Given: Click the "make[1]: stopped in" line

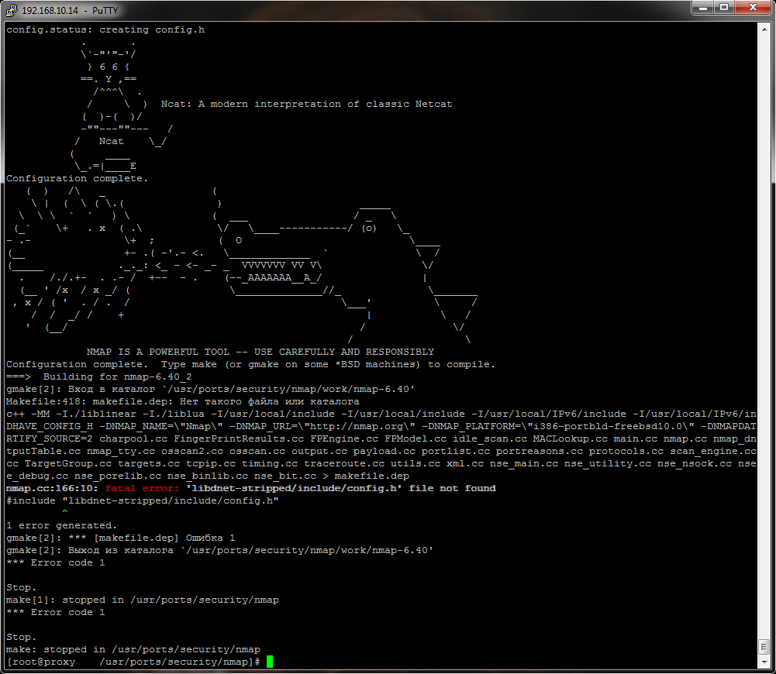Looking at the screenshot, I should tap(143, 600).
